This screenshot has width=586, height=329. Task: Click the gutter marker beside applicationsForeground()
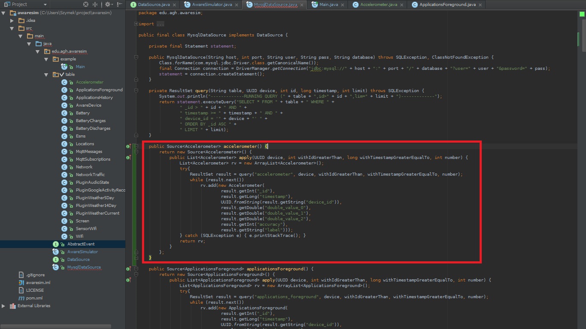click(x=128, y=269)
